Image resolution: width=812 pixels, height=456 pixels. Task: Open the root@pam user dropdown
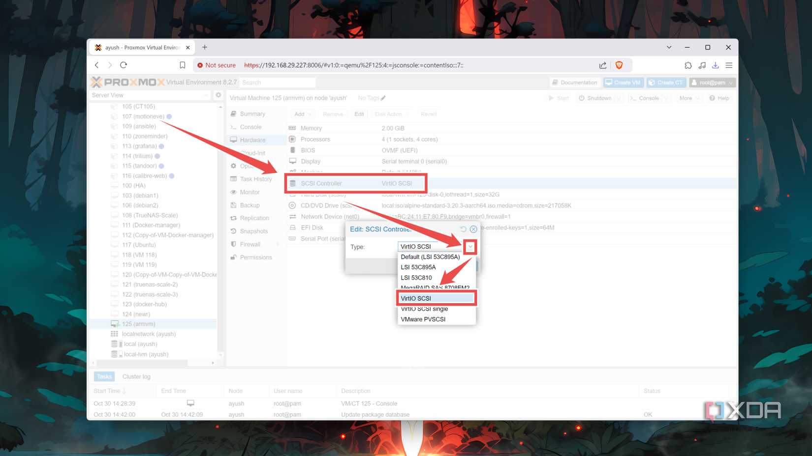[712, 83]
